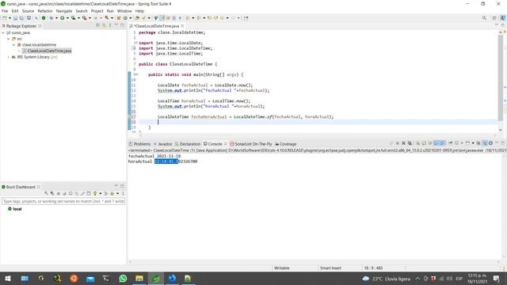
Task: Open the Boot Dashboard view menu
Action: (124, 193)
